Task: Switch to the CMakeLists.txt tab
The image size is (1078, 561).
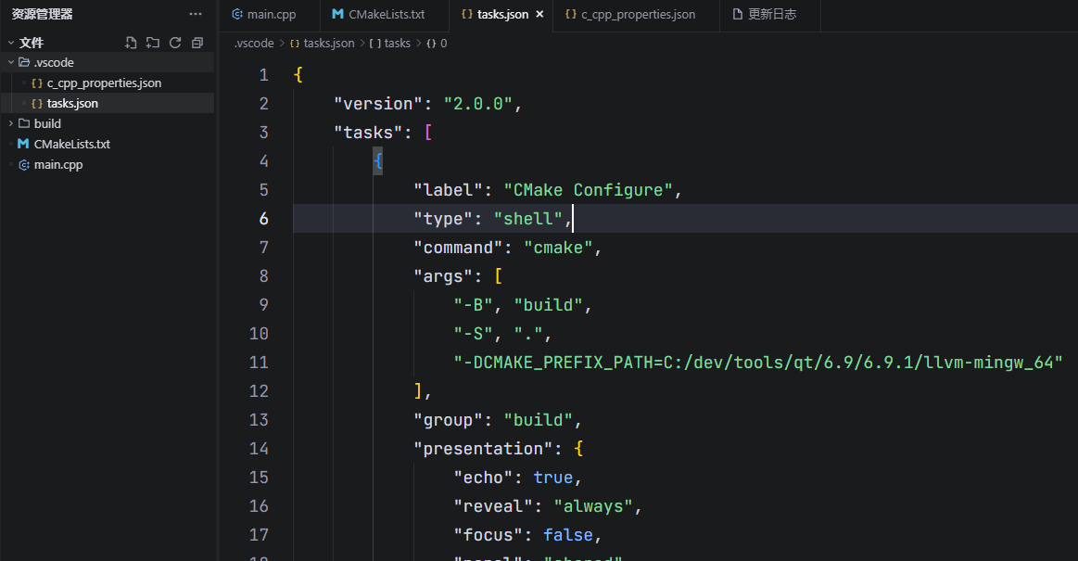Action: (384, 14)
